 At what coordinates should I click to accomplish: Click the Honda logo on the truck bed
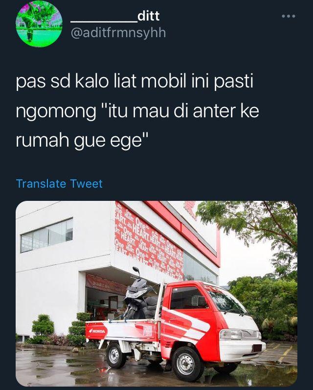click(97, 331)
